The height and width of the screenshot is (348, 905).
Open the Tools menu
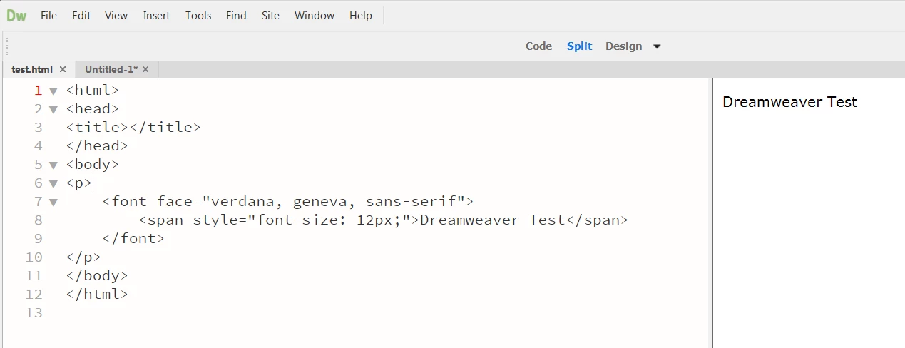tap(198, 16)
